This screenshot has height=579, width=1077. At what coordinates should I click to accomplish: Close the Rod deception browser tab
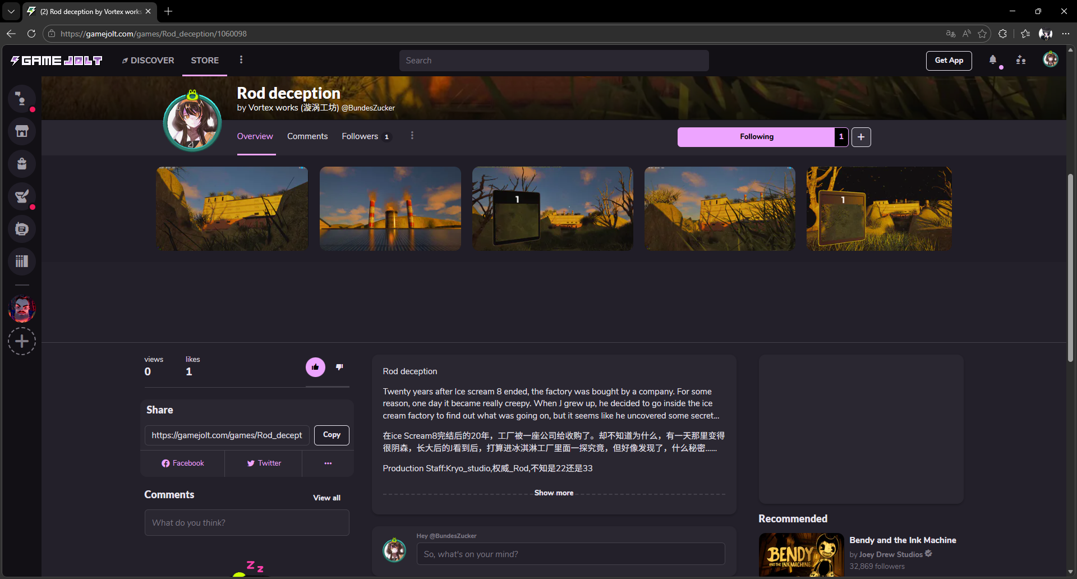[148, 11]
